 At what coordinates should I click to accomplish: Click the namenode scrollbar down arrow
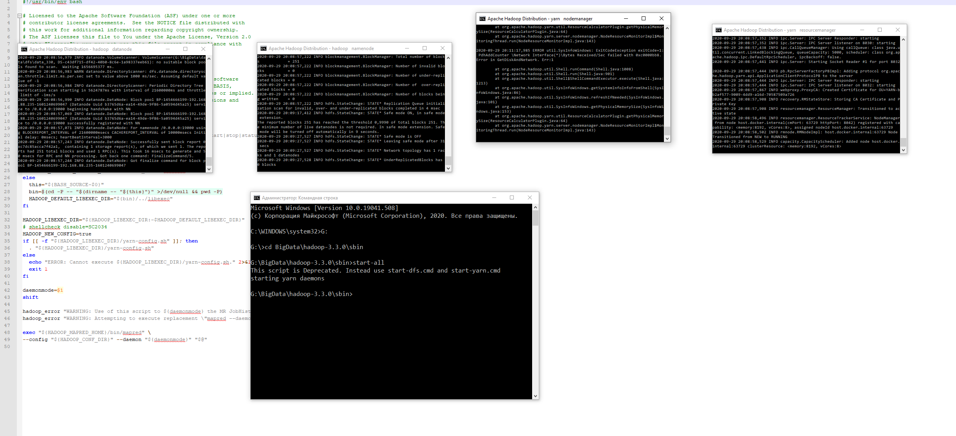point(448,168)
